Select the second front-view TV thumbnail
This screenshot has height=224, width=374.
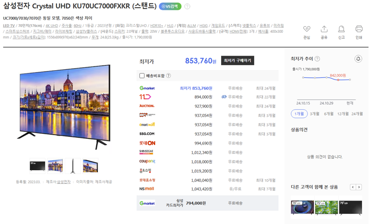[x=55, y=166]
